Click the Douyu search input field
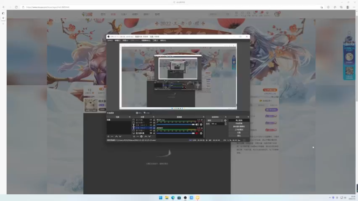 pos(217,14)
